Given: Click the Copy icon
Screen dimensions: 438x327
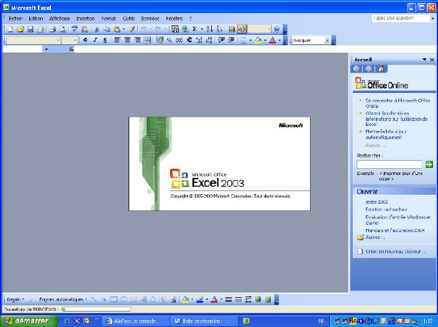Looking at the screenshot, I should click(x=106, y=29).
